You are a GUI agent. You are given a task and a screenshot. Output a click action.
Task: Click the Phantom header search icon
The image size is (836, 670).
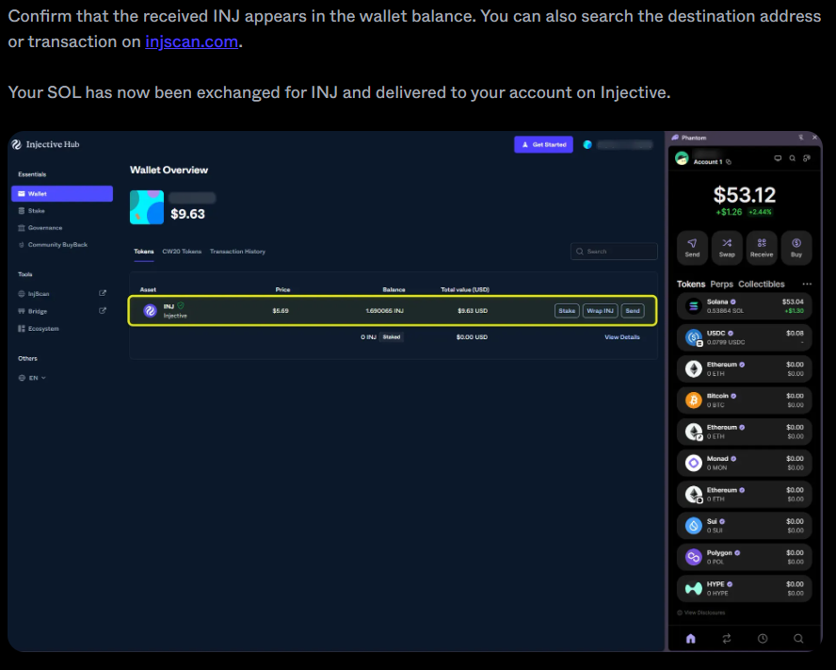[793, 158]
